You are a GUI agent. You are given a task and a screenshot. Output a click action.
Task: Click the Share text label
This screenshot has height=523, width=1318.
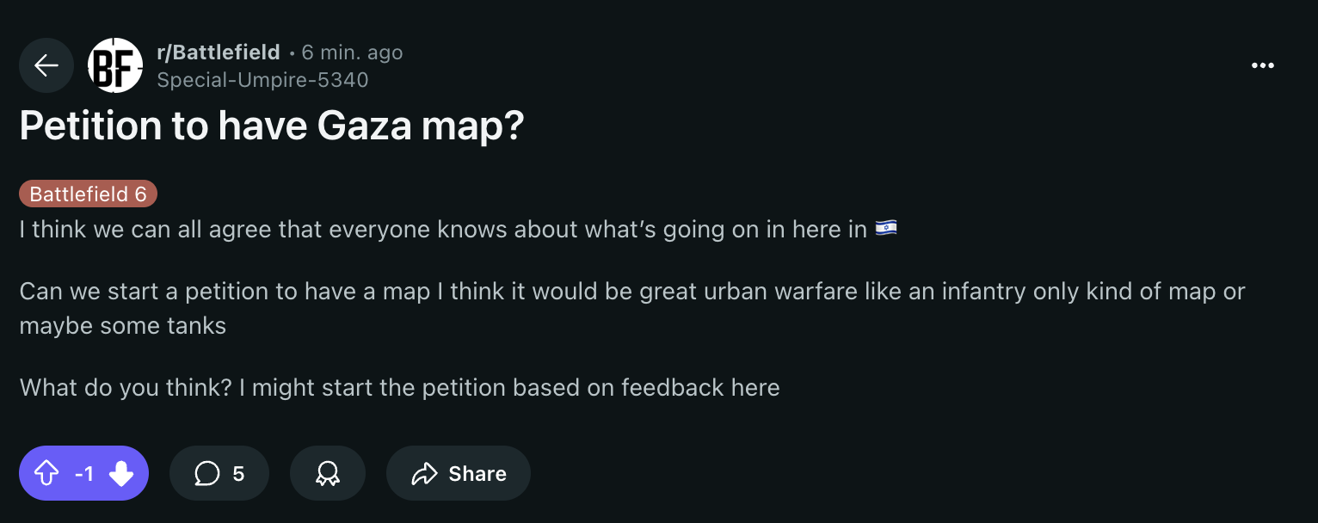(x=477, y=473)
